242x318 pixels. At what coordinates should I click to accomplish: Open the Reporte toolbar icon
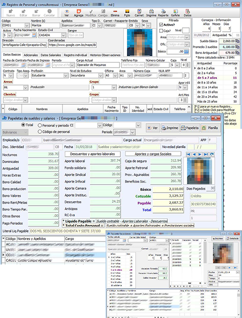click(x=163, y=11)
